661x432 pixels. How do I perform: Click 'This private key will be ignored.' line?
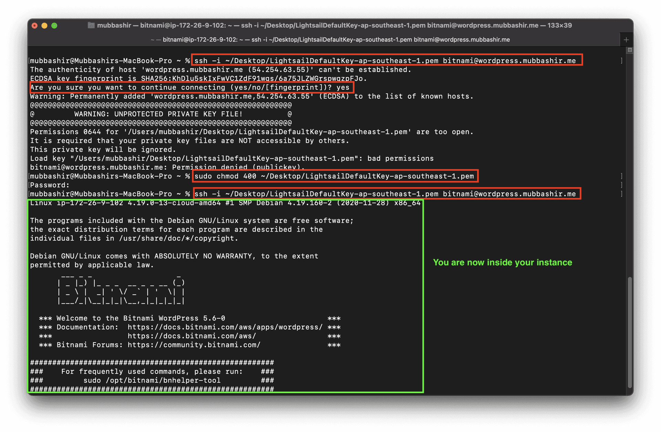[103, 150]
